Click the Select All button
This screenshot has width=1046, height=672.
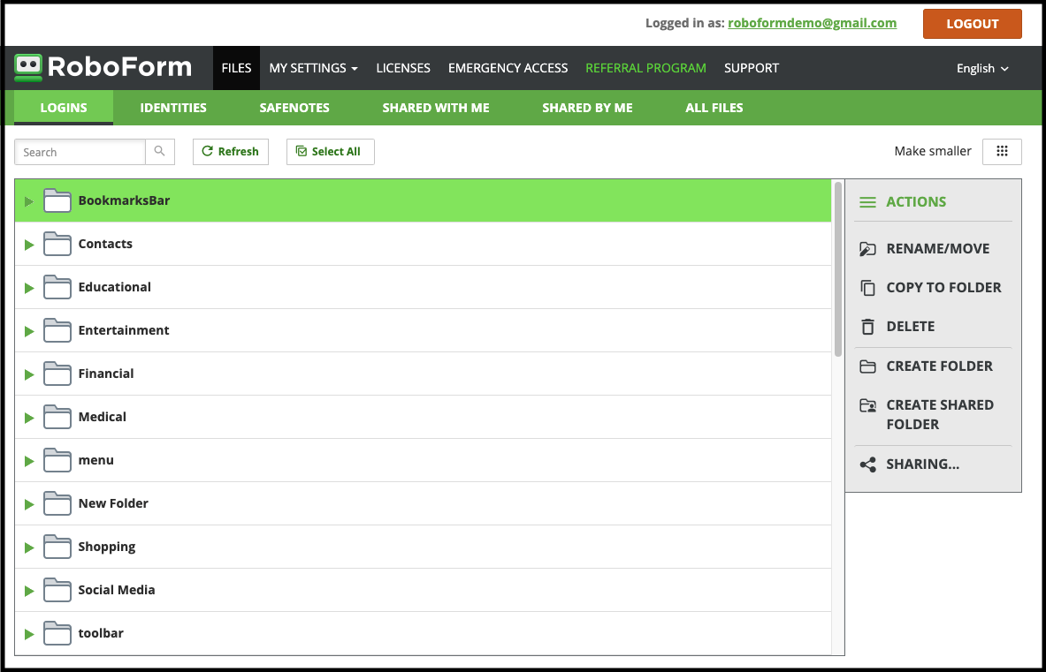click(330, 151)
